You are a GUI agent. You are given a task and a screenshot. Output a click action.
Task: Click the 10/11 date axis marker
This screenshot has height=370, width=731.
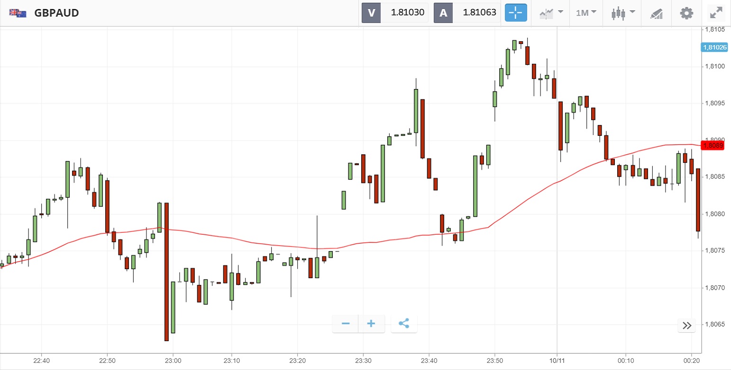pyautogui.click(x=557, y=361)
